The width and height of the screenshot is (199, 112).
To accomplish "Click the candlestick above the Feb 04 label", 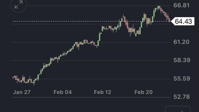I will [62, 55].
